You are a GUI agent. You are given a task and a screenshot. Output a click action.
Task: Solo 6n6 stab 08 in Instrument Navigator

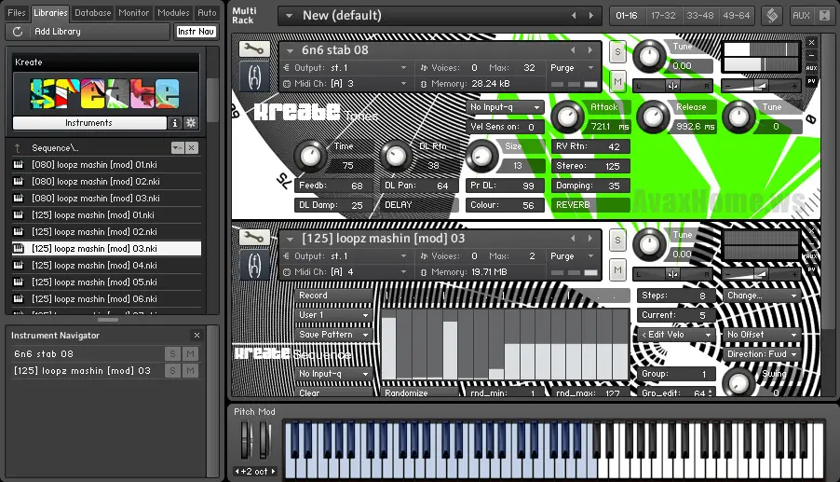point(172,354)
